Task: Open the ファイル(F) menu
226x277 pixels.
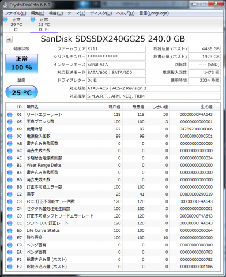Action: (x=16, y=13)
